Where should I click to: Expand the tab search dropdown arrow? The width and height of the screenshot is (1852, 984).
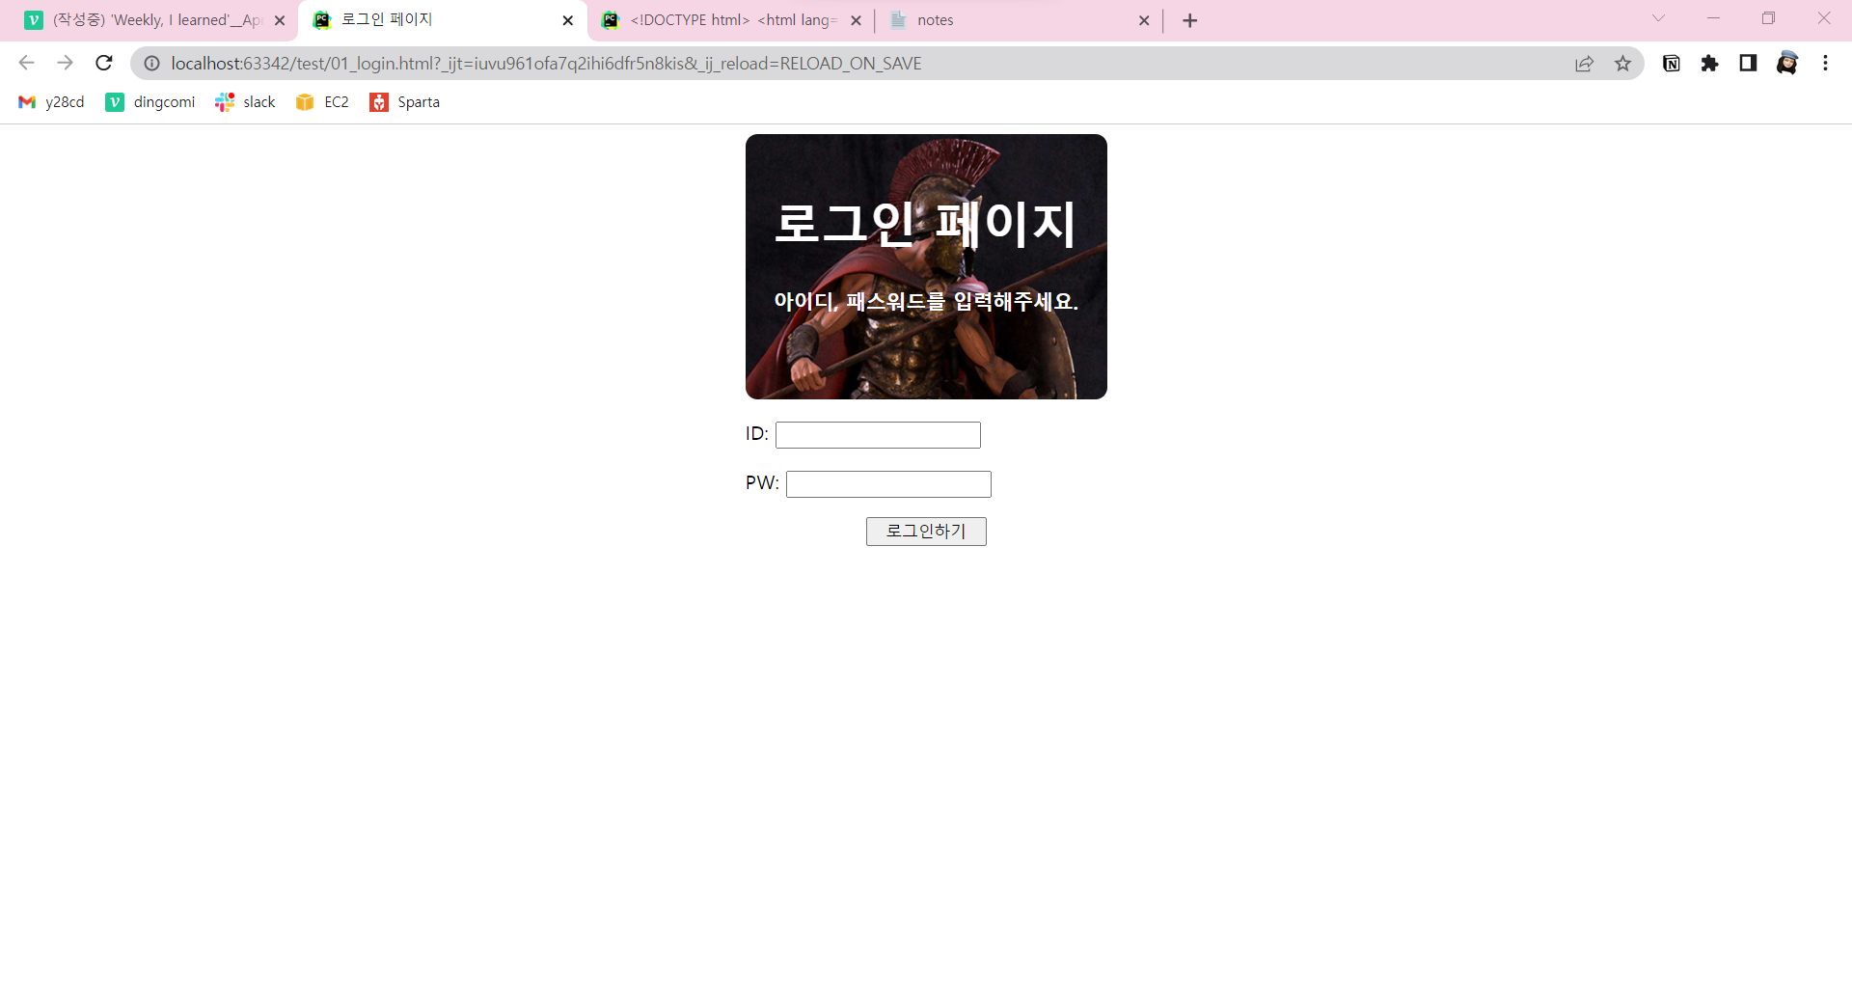point(1658,18)
